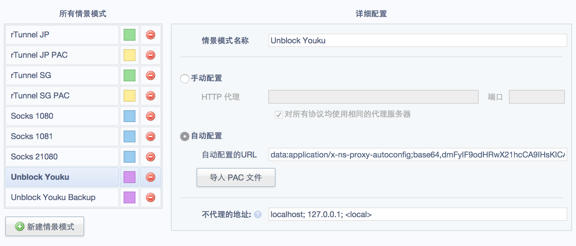
Task: Select the 手动配置 radio button
Action: point(185,79)
